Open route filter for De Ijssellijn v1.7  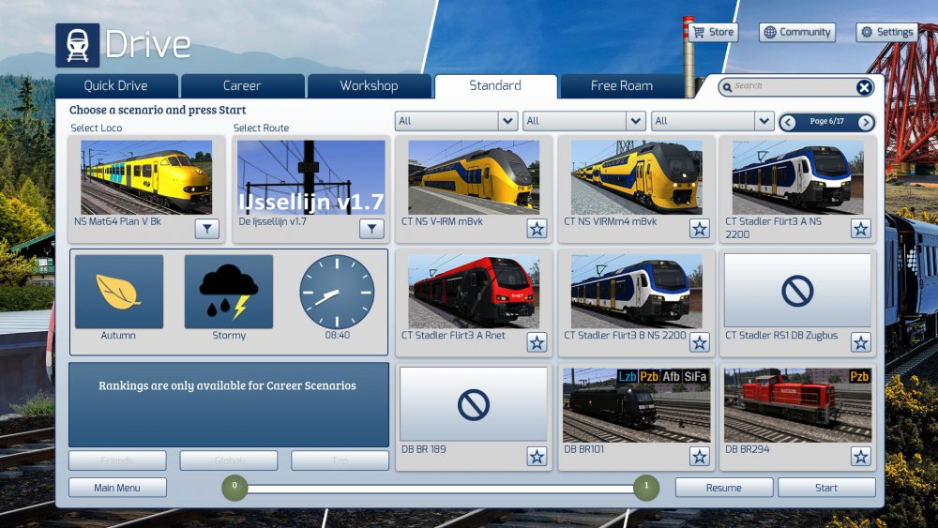(371, 229)
